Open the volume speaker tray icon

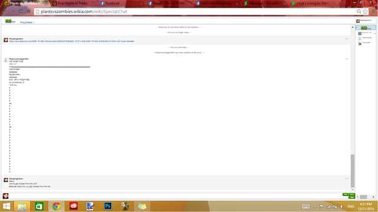click(341, 206)
